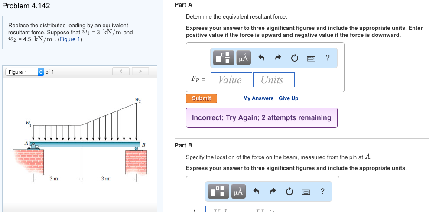This screenshot has width=439, height=212.
Task: Click the redo arrow in Part A
Action: (x=278, y=58)
